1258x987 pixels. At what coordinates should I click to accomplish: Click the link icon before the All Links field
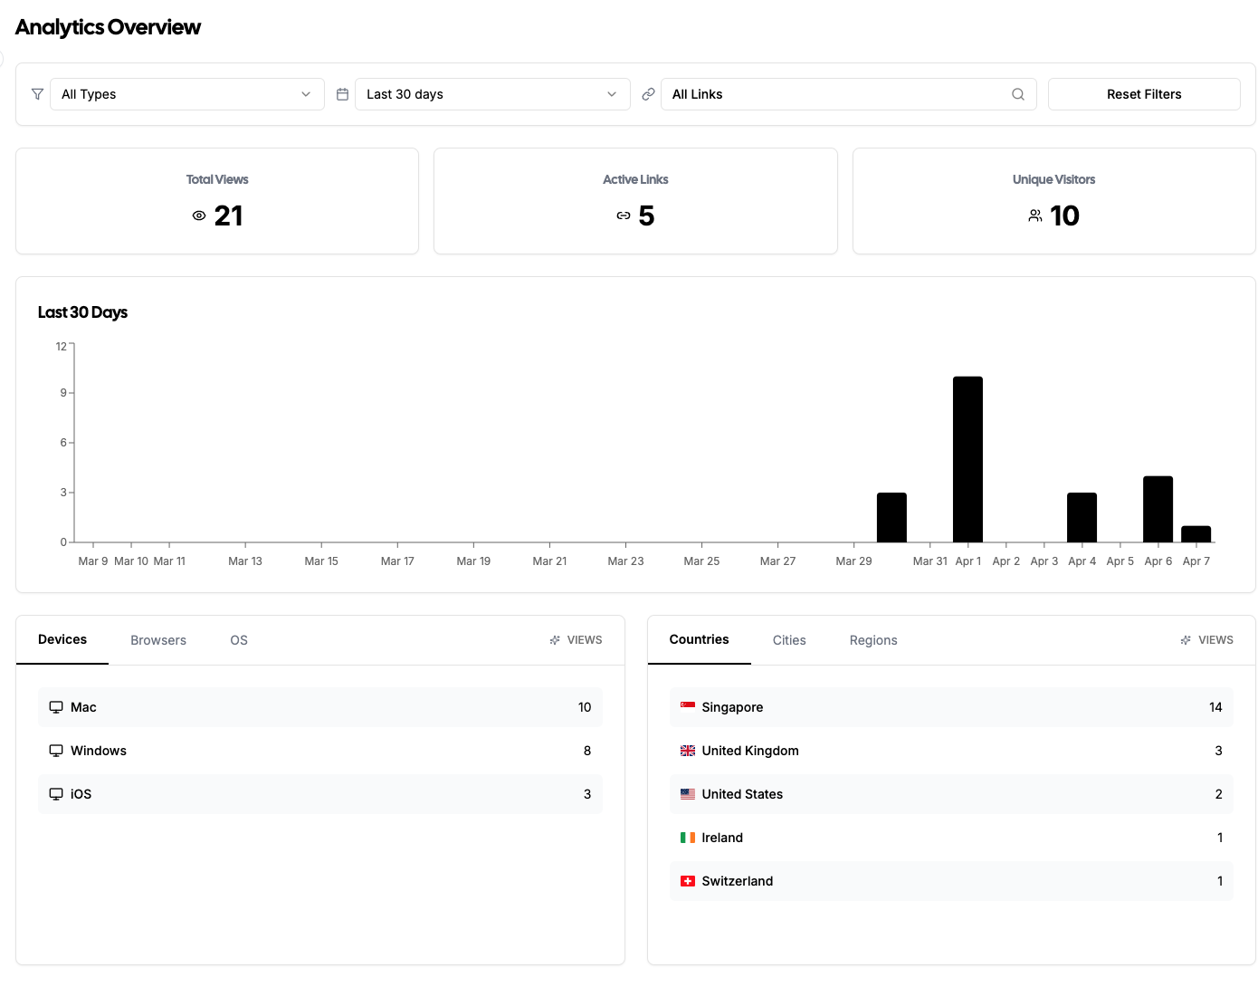point(648,94)
